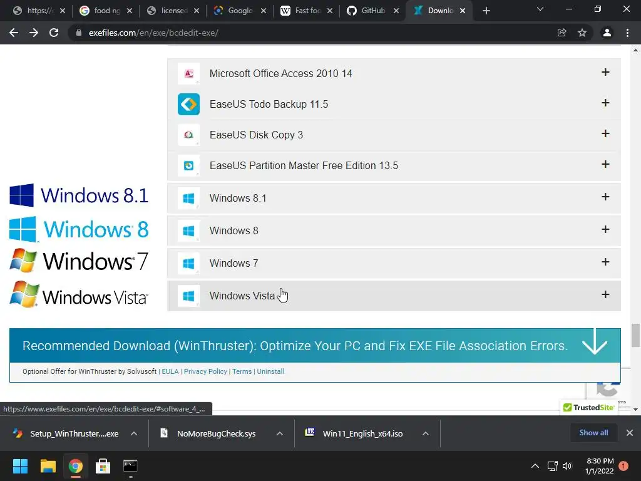Screen dimensions: 641x481
Task: Click Show all downloads
Action: pos(593,433)
